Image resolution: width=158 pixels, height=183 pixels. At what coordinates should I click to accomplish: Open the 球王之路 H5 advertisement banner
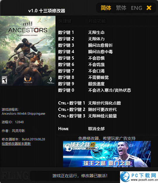(x=107, y=154)
